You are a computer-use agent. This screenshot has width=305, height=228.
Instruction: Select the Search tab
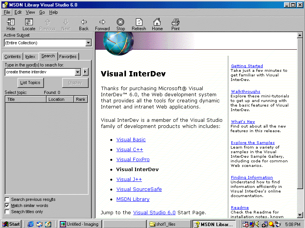click(48, 56)
